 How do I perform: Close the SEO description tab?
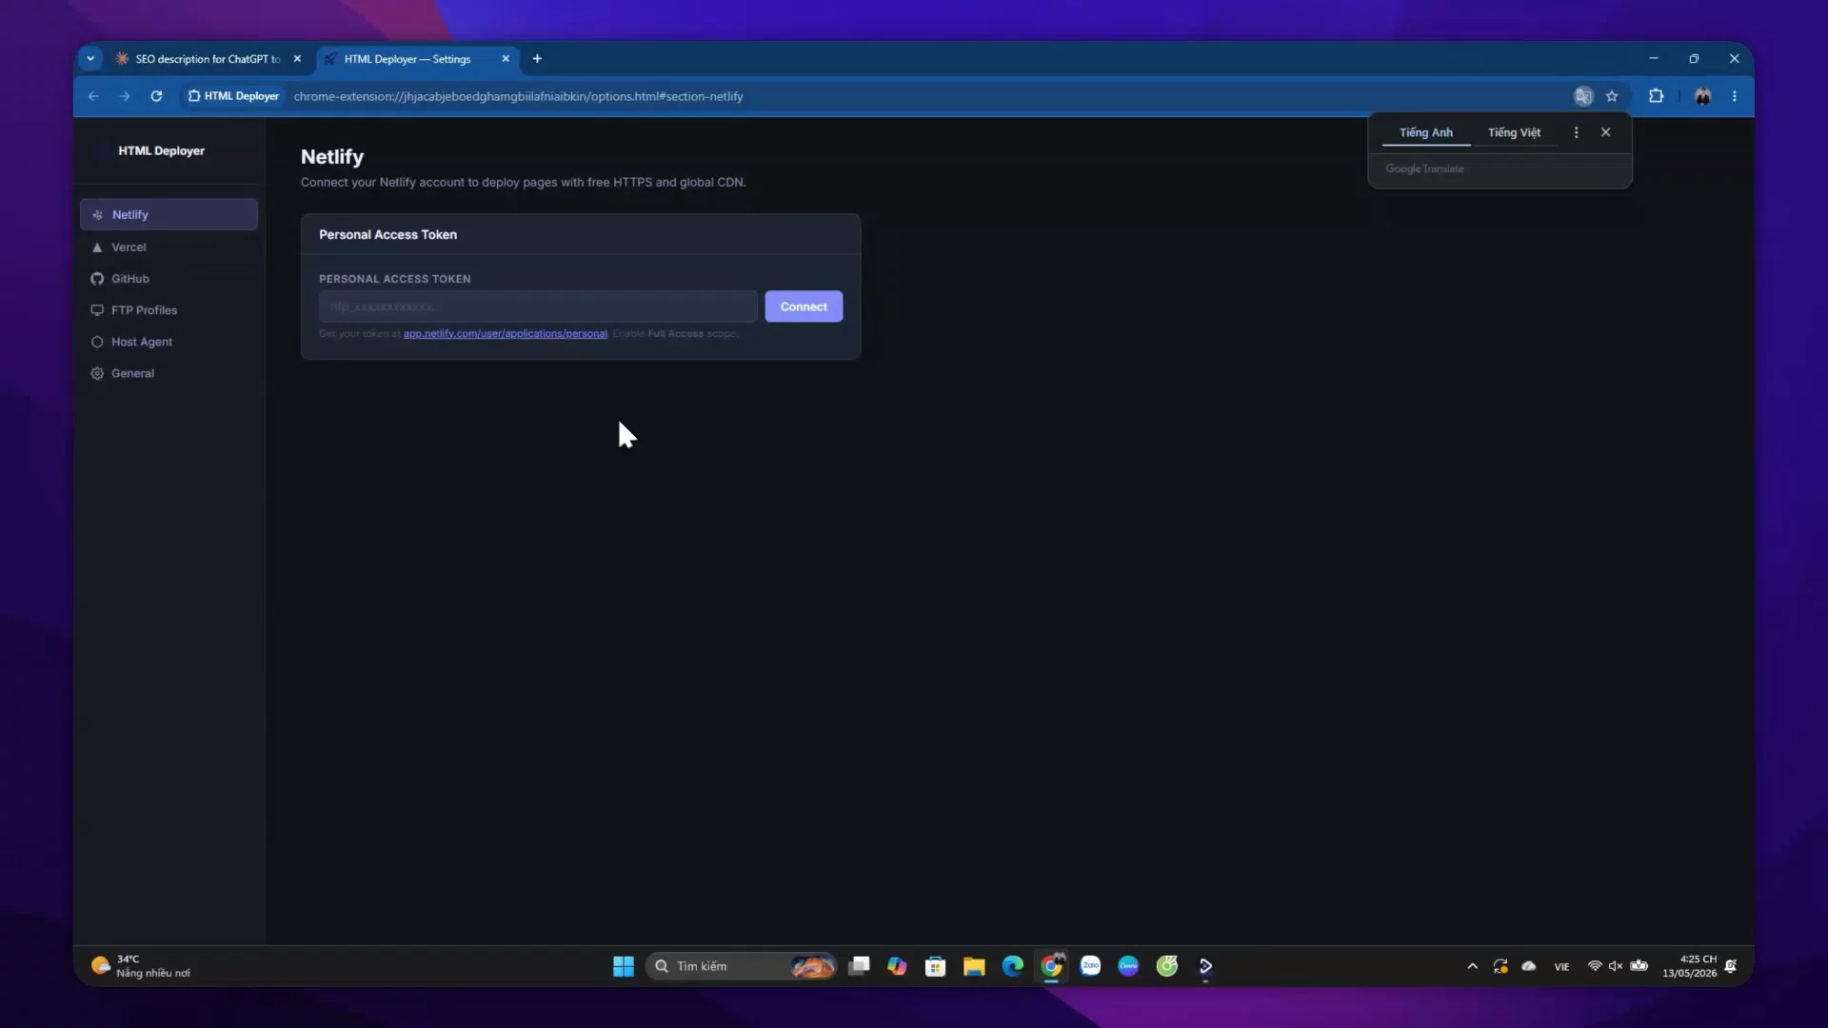pyautogui.click(x=297, y=59)
